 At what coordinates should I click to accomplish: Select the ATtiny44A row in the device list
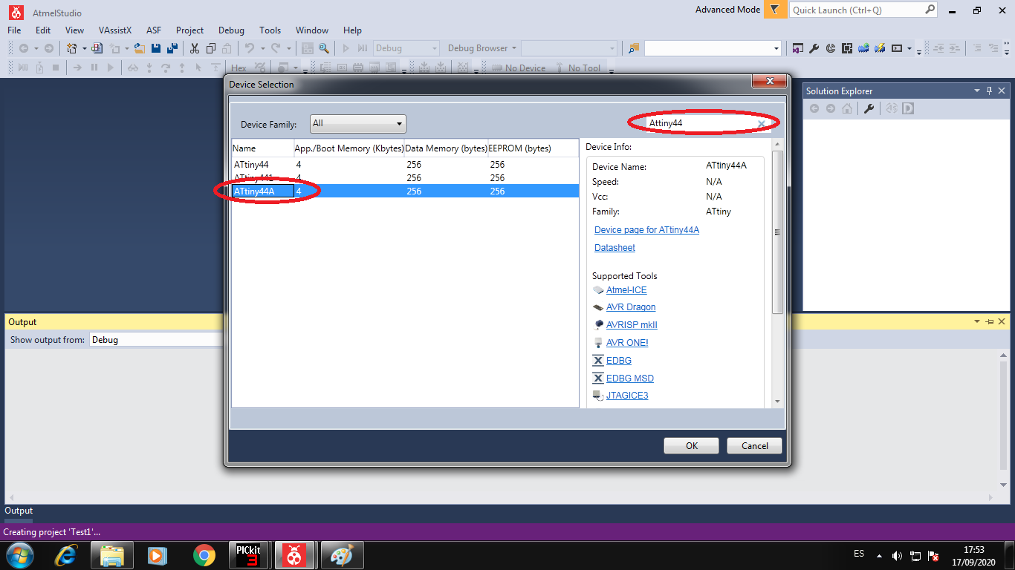click(x=405, y=191)
